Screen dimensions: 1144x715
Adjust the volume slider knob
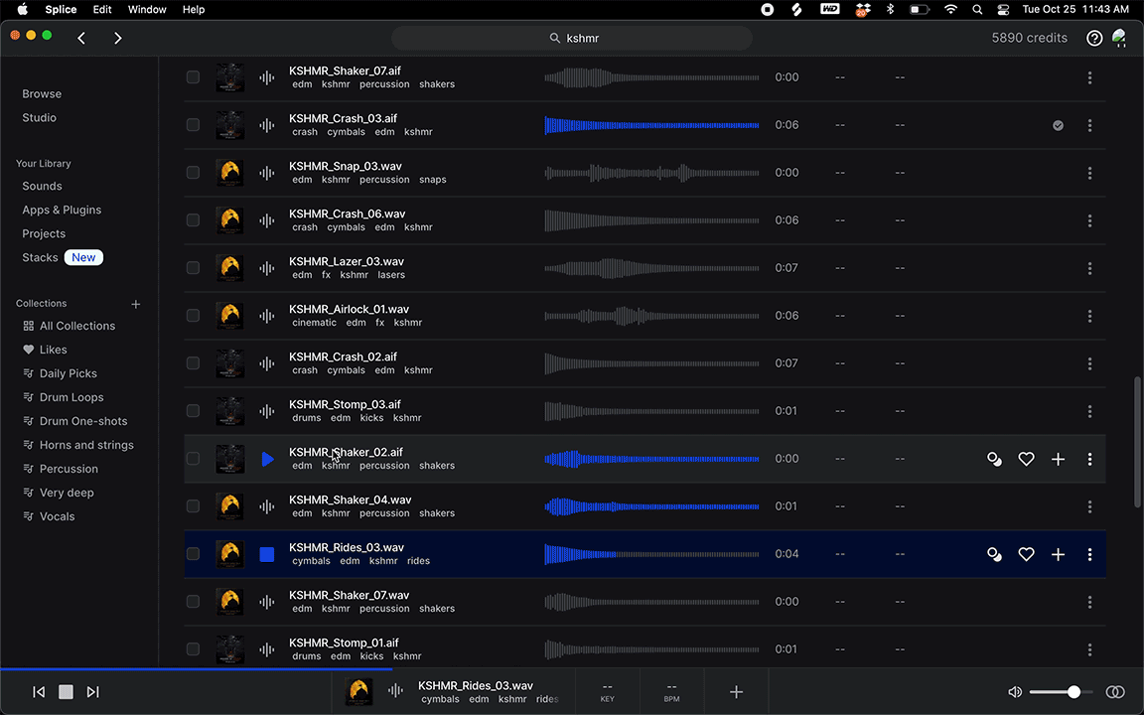pos(1073,691)
